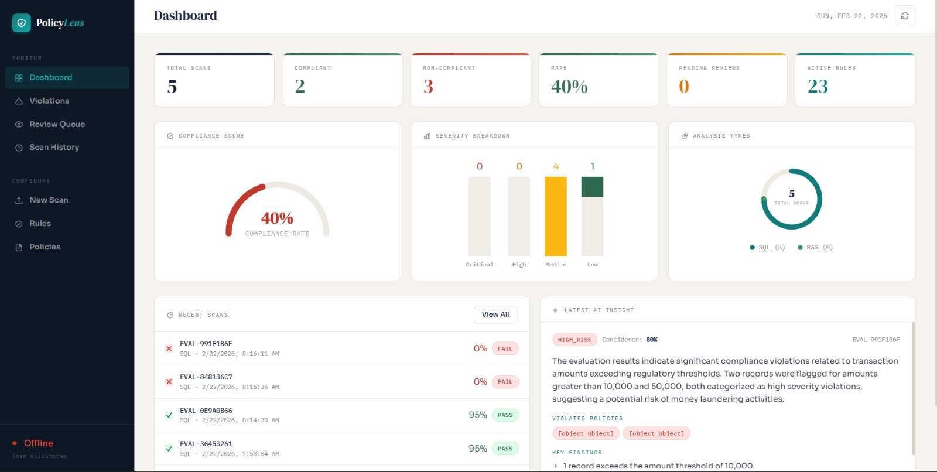Expand the first key finding chevron
Image resolution: width=937 pixels, height=472 pixels.
(x=556, y=466)
